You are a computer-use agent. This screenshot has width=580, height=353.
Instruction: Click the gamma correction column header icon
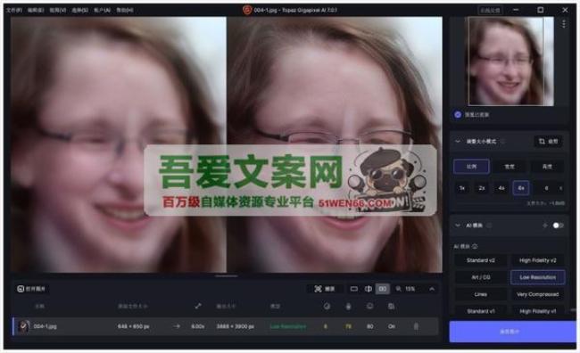click(391, 306)
